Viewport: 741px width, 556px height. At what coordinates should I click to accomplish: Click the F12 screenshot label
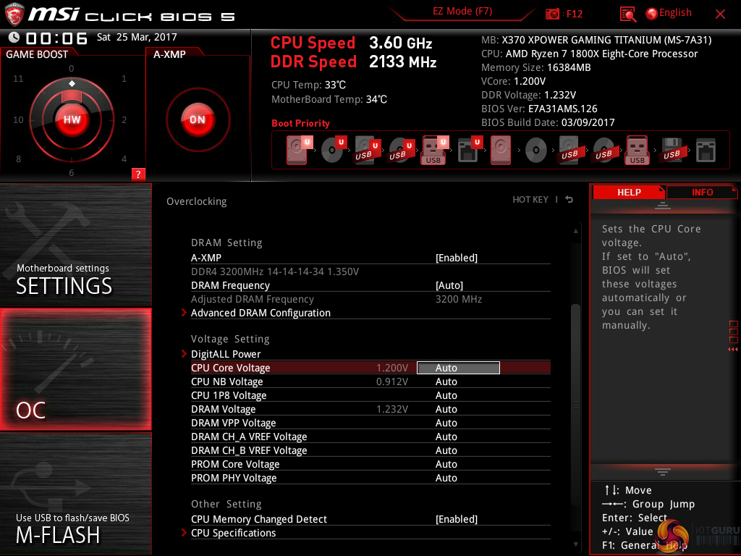pos(574,14)
